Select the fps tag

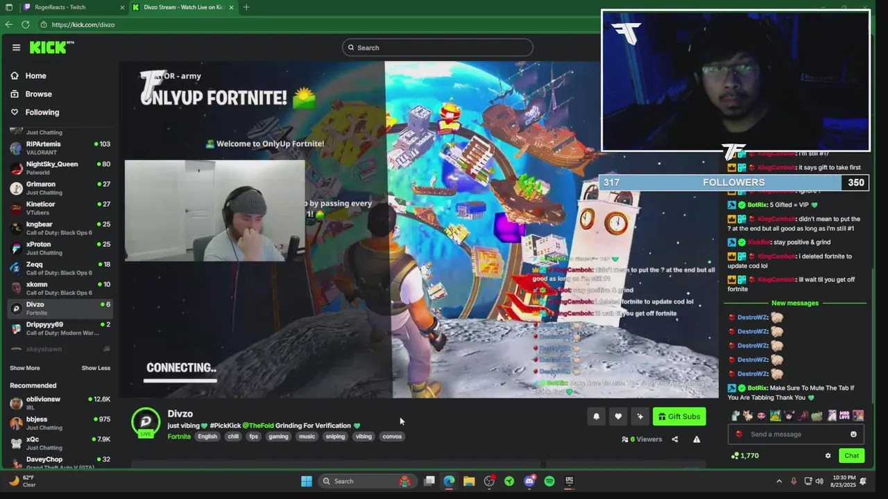pyautogui.click(x=253, y=437)
